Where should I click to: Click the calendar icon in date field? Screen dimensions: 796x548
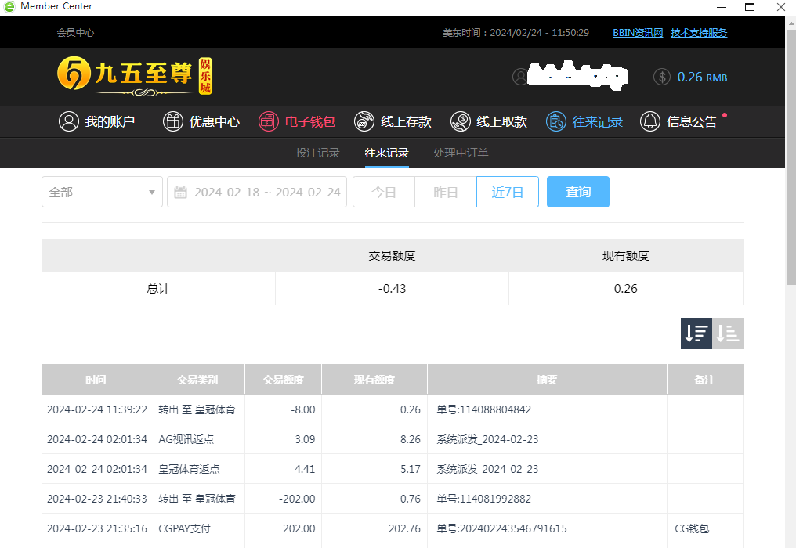tap(180, 192)
